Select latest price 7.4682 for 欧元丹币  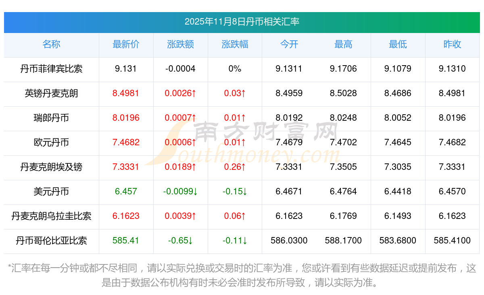pyautogui.click(x=126, y=142)
